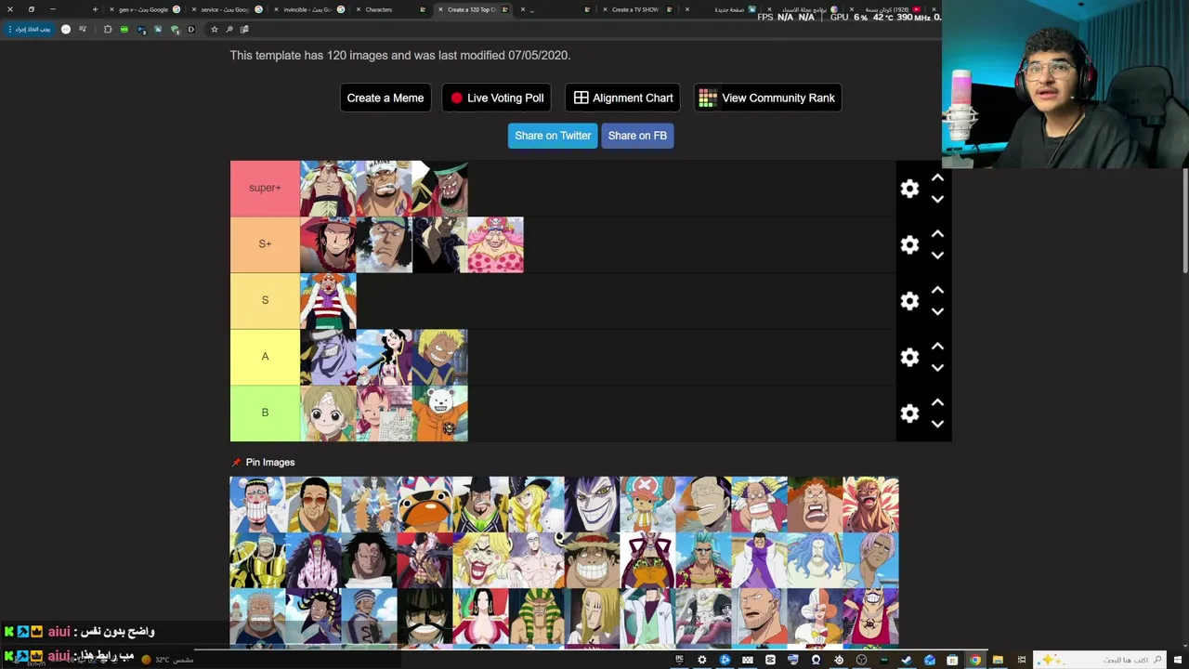The image size is (1189, 669).
Task: Open File Explorer from the taskbar
Action: pos(998,660)
